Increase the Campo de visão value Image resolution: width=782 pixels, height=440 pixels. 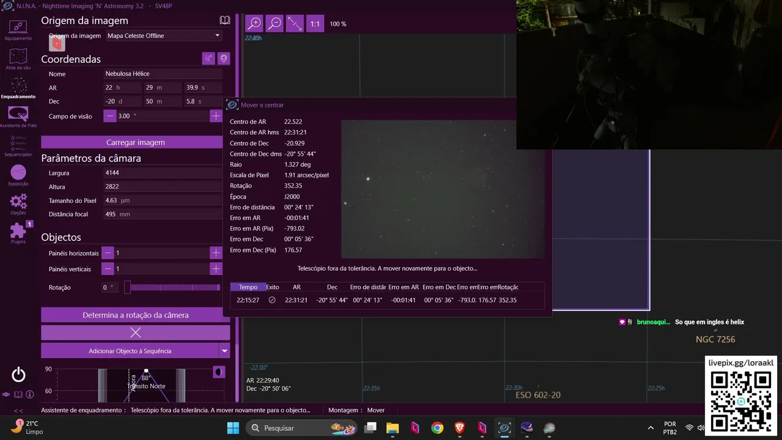pos(216,116)
